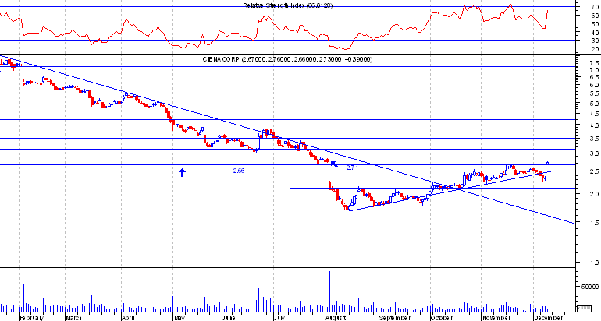601x321 pixels.
Task: Click the x1000 volume scale box
Action: (x=584, y=307)
